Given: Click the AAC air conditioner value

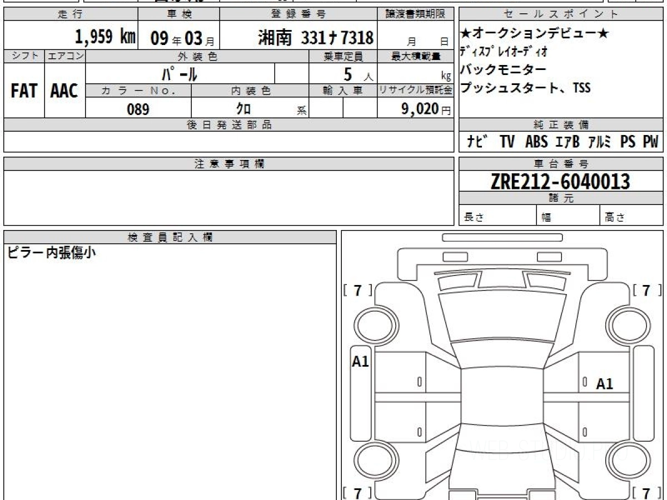Looking at the screenshot, I should (64, 92).
